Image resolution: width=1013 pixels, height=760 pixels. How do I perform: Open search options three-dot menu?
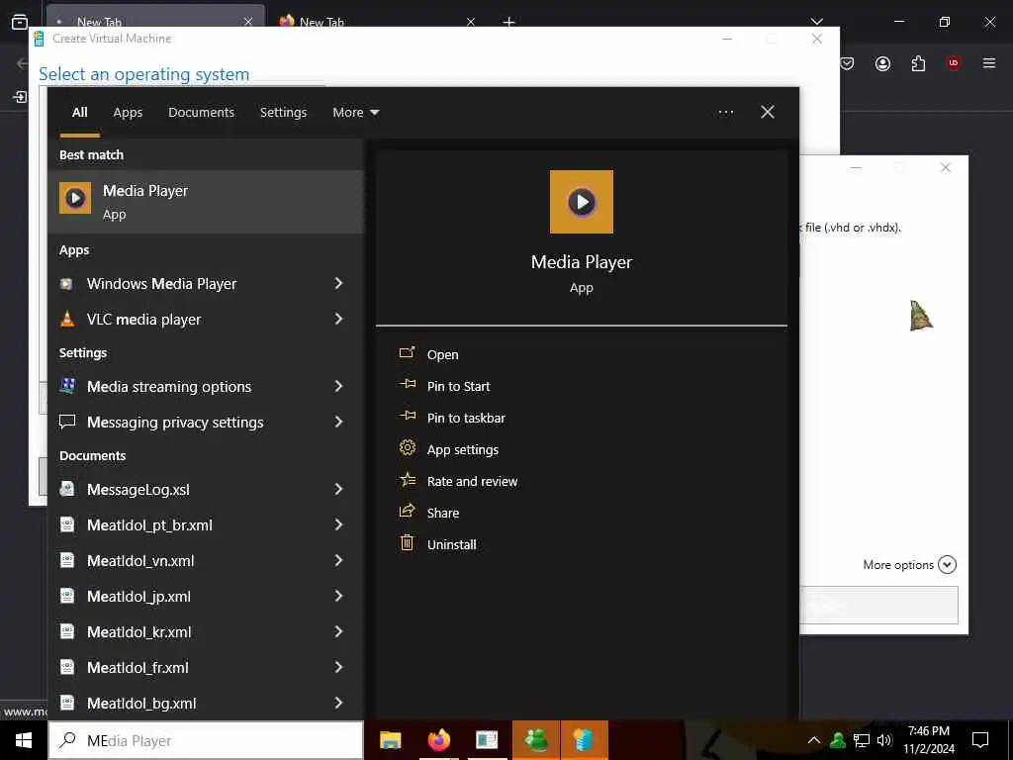coord(726,113)
